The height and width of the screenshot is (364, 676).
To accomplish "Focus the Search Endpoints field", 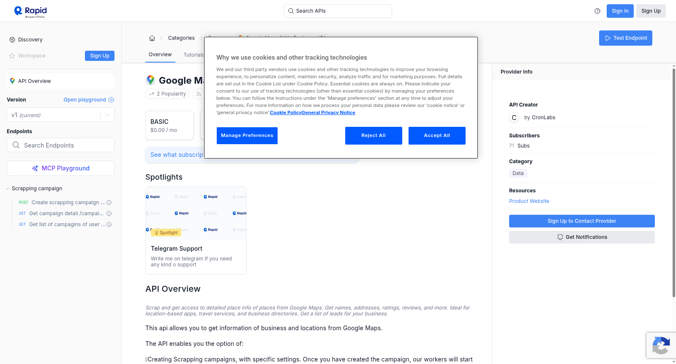I will 60,145.
